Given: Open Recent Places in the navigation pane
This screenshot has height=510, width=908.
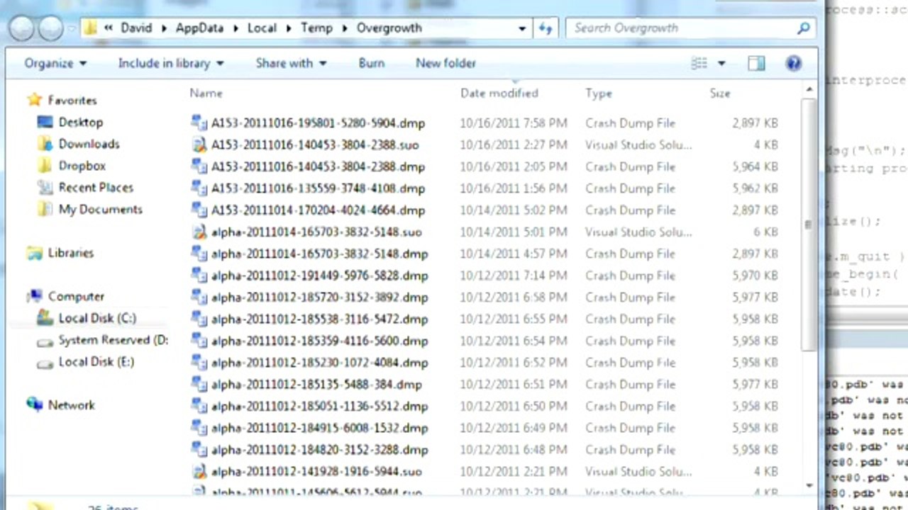Looking at the screenshot, I should point(96,188).
